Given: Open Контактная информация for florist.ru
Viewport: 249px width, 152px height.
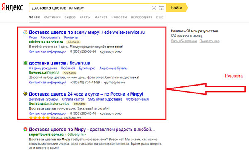Looking at the screenshot, I should point(47,113).
